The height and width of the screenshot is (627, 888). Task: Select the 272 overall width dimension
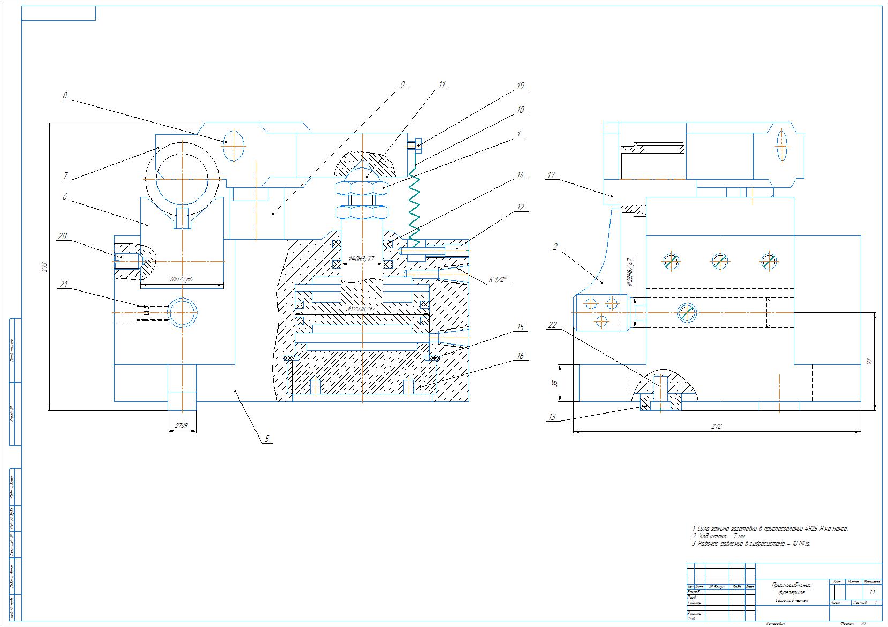pyautogui.click(x=716, y=426)
